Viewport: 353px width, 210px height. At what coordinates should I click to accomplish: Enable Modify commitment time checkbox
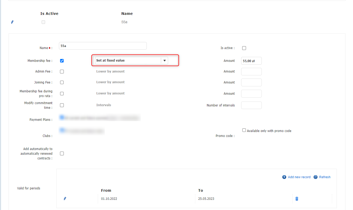pyautogui.click(x=62, y=105)
